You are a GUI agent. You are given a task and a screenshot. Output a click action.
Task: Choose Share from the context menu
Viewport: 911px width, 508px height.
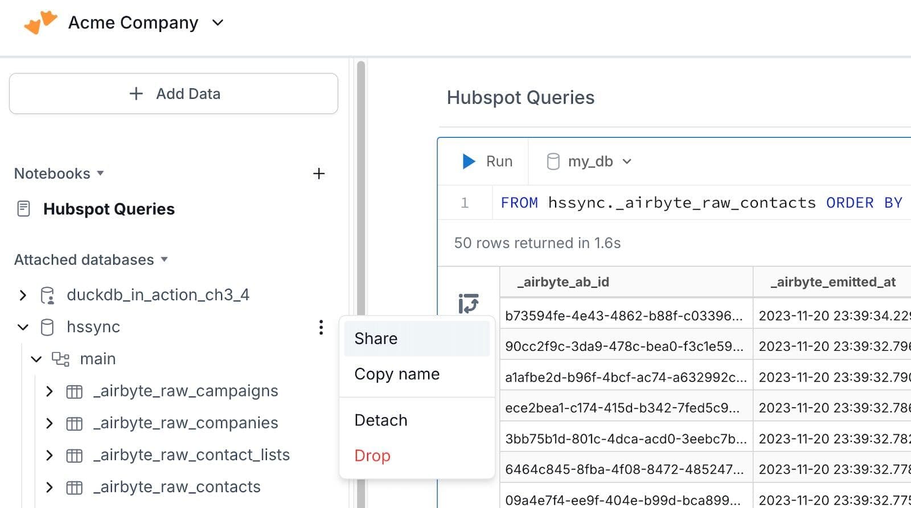point(417,338)
